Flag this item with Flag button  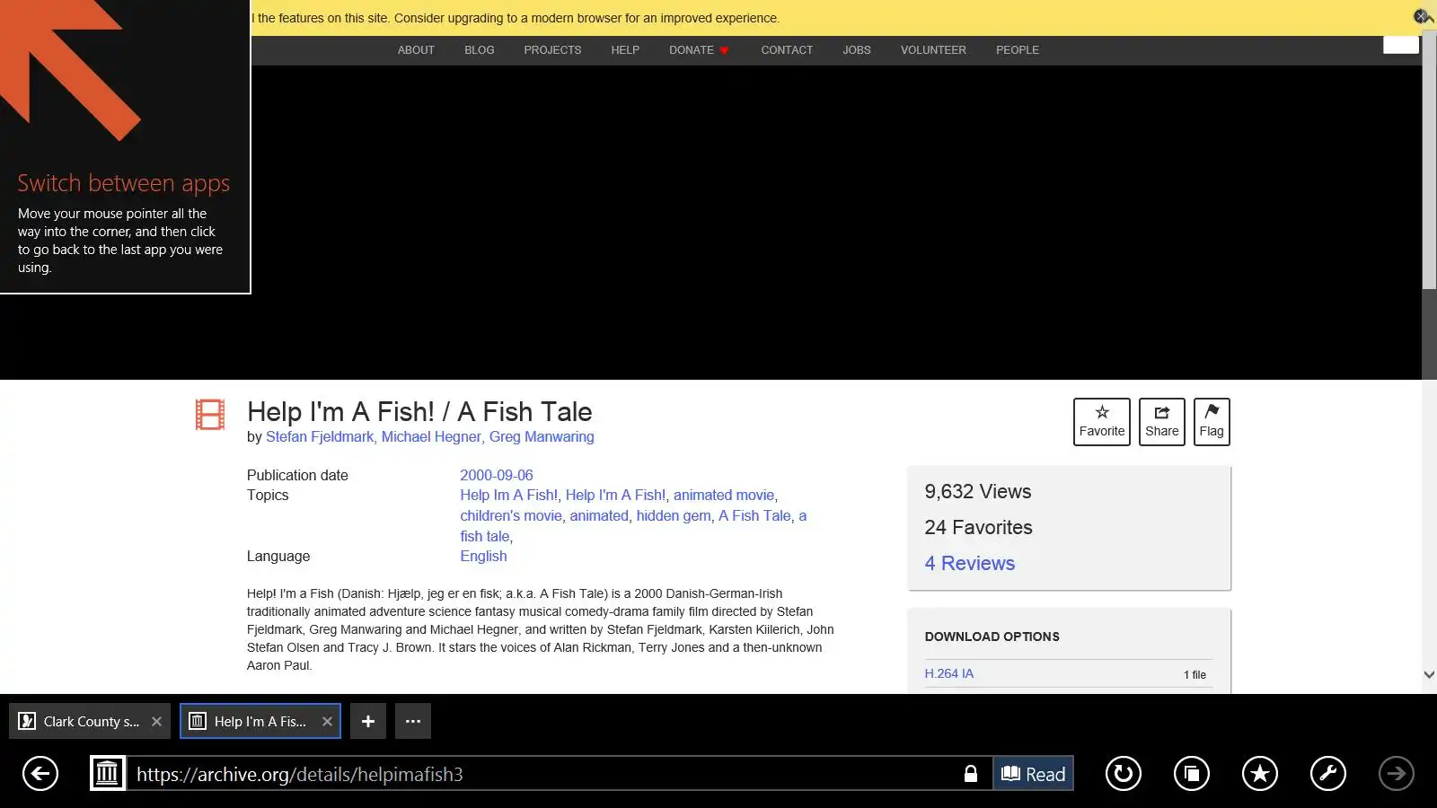(x=1212, y=421)
